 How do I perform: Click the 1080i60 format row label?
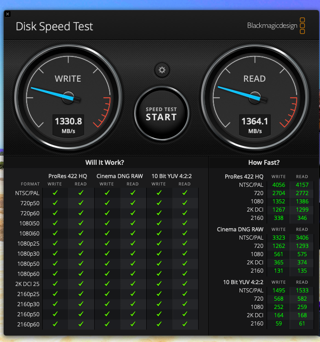click(29, 234)
